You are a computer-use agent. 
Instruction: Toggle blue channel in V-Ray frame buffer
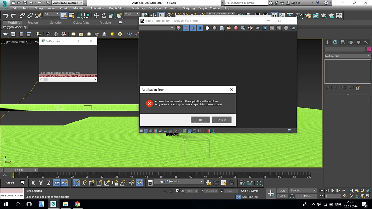point(200,28)
